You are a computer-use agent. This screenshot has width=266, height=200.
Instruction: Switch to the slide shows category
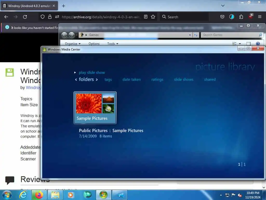click(x=184, y=79)
